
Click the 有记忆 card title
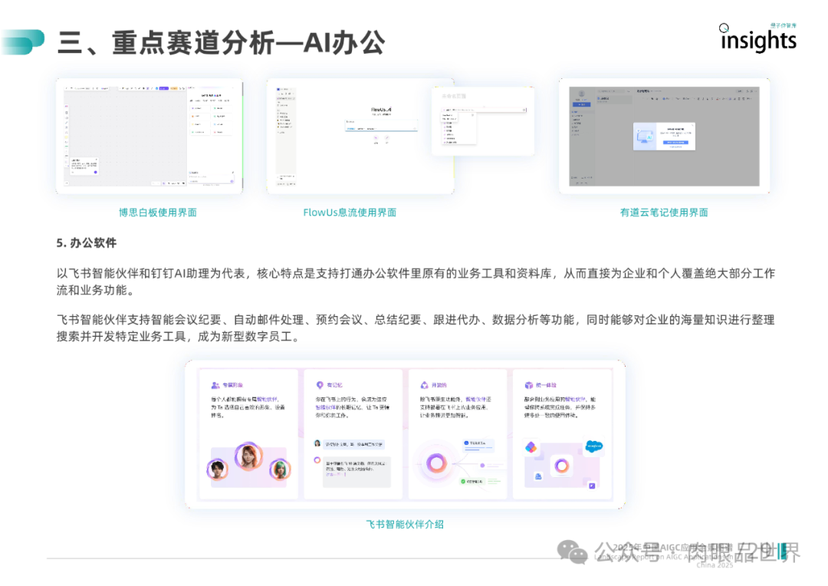(335, 385)
